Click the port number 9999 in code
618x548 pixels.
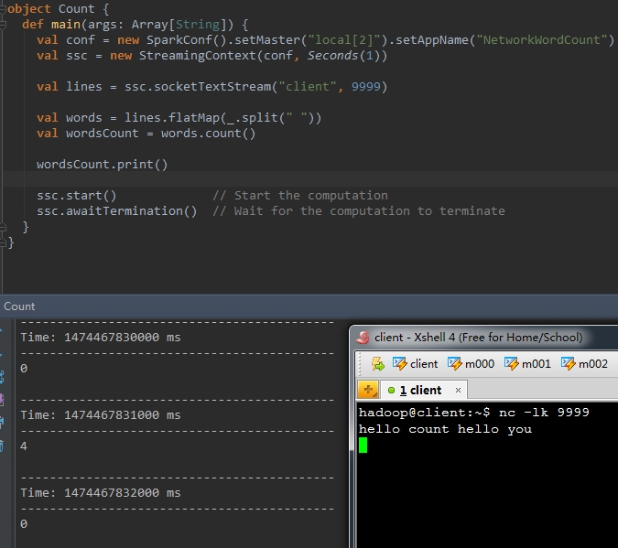point(365,87)
